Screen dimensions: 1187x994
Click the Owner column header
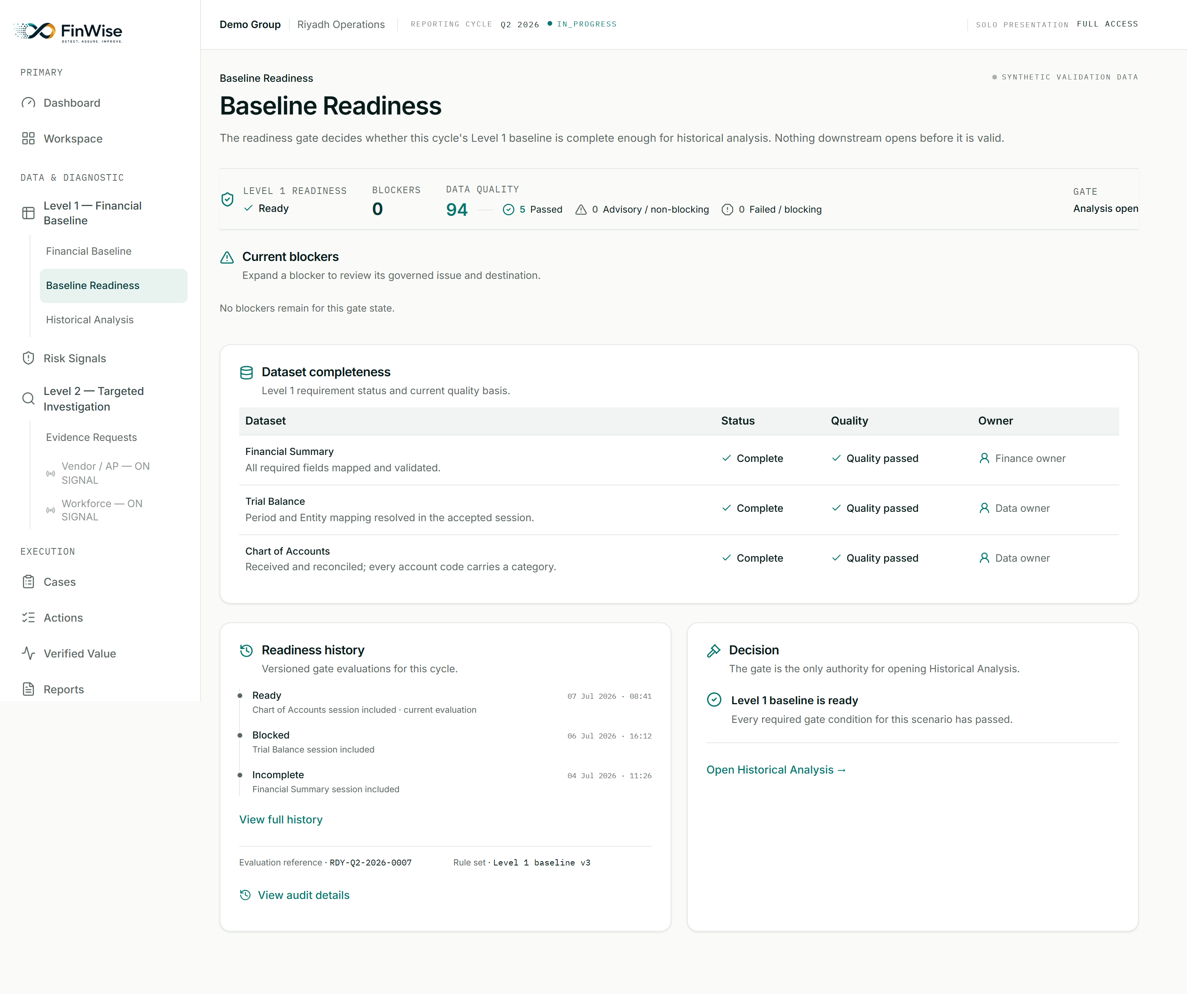(x=995, y=421)
